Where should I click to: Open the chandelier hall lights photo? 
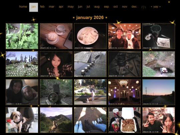pyautogui.click(x=124, y=92)
